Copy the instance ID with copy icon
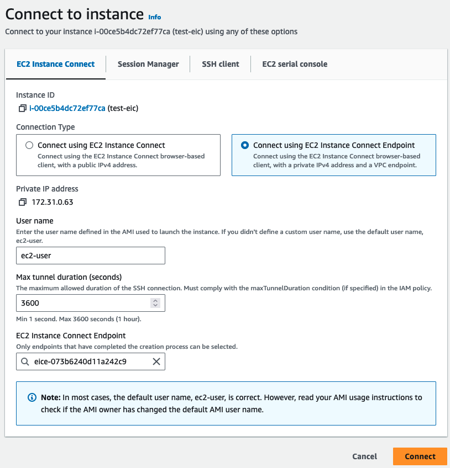Screen dimensions: 450x468 (x=23, y=108)
